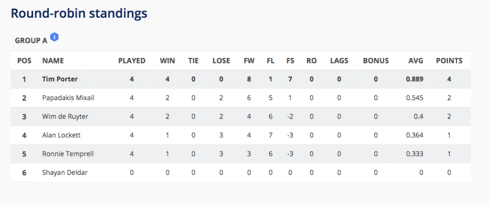Image resolution: width=489 pixels, height=207 pixels.
Task: Sort standings by the PLAYED header
Action: pyautogui.click(x=131, y=61)
